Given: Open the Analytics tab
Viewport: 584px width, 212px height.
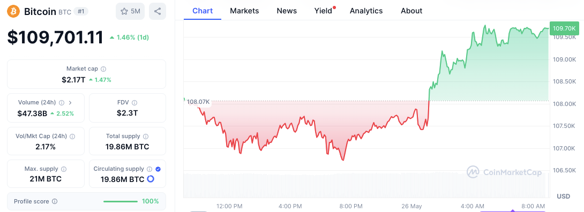Looking at the screenshot, I should (x=366, y=11).
